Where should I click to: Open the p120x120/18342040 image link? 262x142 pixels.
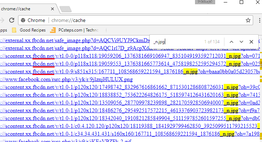click(x=130, y=118)
